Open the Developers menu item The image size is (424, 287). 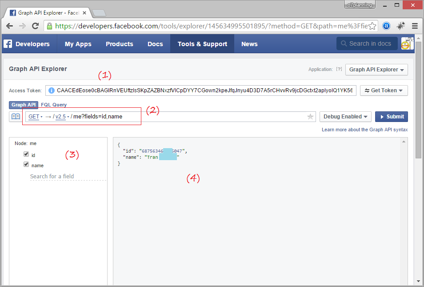pyautogui.click(x=32, y=44)
